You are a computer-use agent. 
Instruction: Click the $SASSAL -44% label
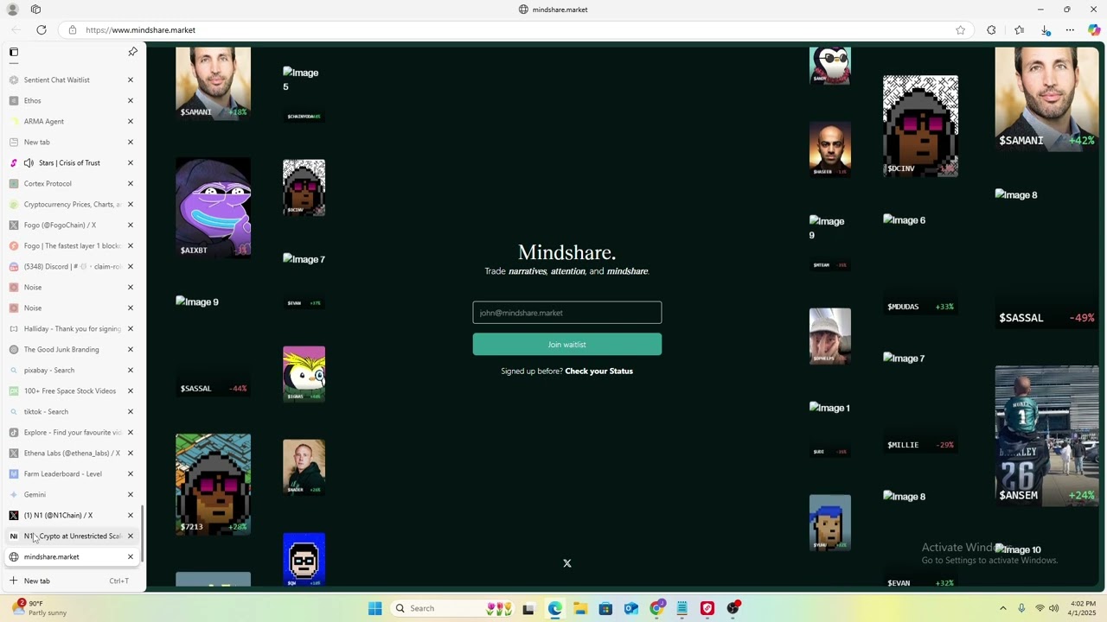[x=213, y=389]
